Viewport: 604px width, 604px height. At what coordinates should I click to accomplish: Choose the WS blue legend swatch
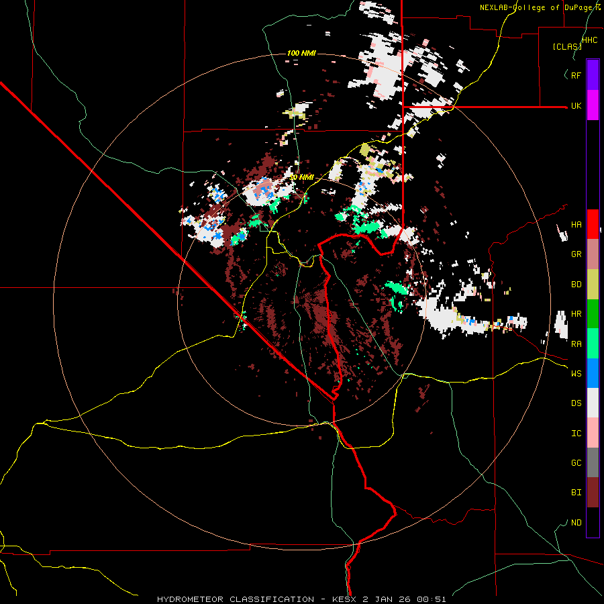pos(593,373)
